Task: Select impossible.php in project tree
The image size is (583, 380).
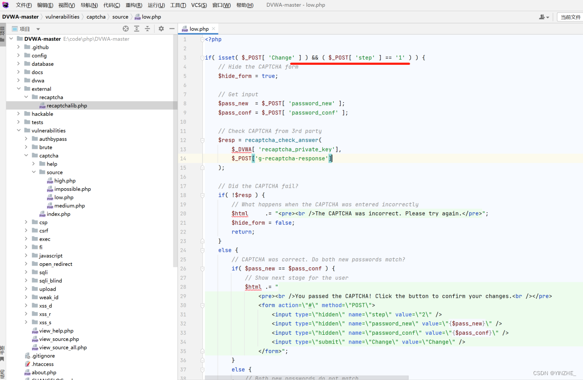Action: (x=72, y=189)
